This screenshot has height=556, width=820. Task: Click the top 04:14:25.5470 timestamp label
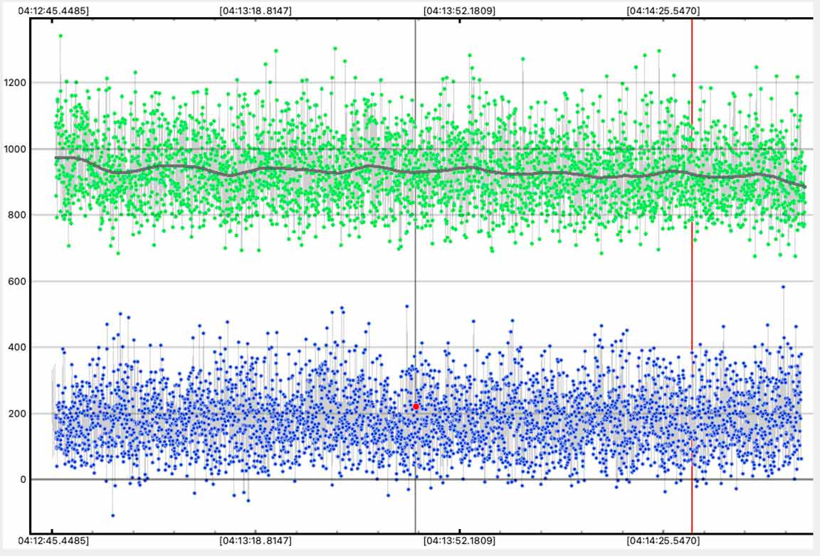[x=663, y=11]
